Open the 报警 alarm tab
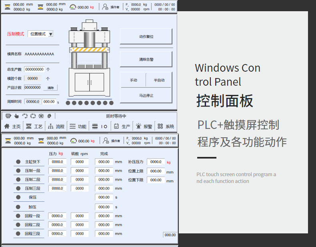The width and height of the screenshot is (316, 247). coord(144,127)
